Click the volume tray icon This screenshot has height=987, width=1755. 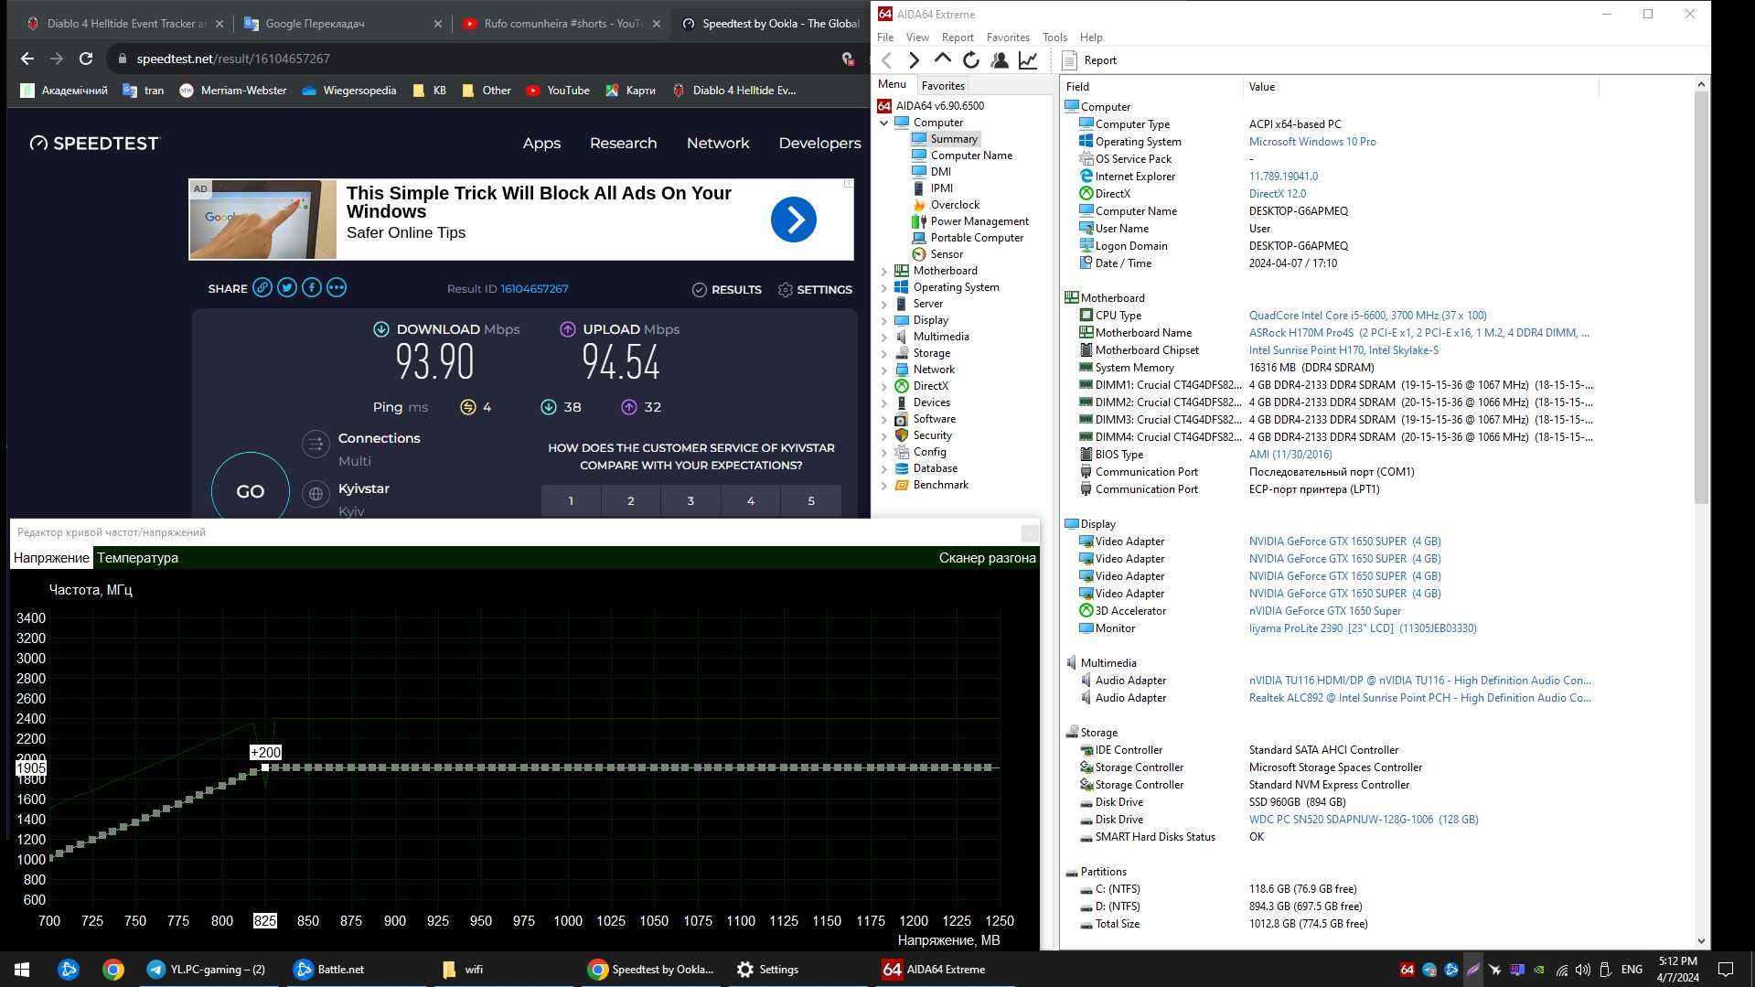(1583, 970)
